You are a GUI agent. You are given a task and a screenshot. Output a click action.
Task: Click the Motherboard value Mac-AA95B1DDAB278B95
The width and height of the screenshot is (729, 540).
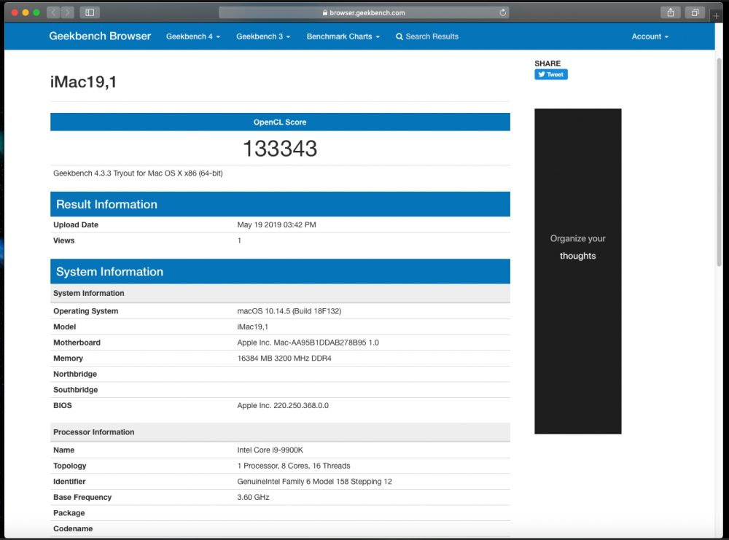tap(308, 343)
